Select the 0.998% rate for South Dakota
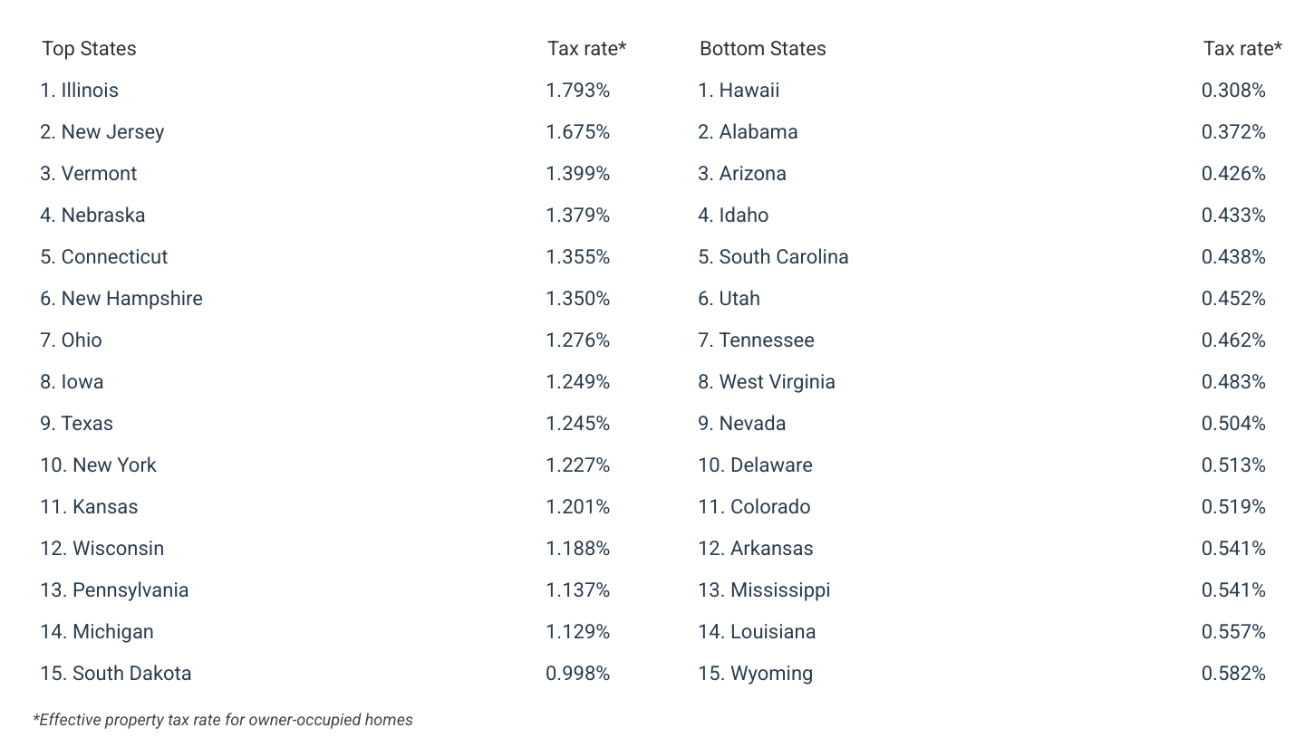This screenshot has width=1314, height=747. 577,674
